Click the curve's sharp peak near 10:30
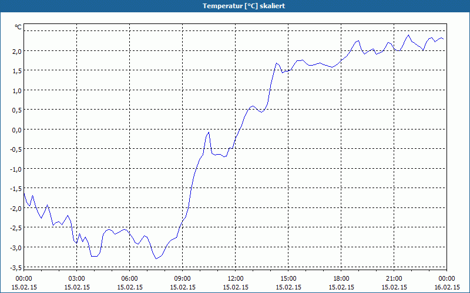Image resolution: width=470 pixels, height=293 pixels. [x=209, y=132]
